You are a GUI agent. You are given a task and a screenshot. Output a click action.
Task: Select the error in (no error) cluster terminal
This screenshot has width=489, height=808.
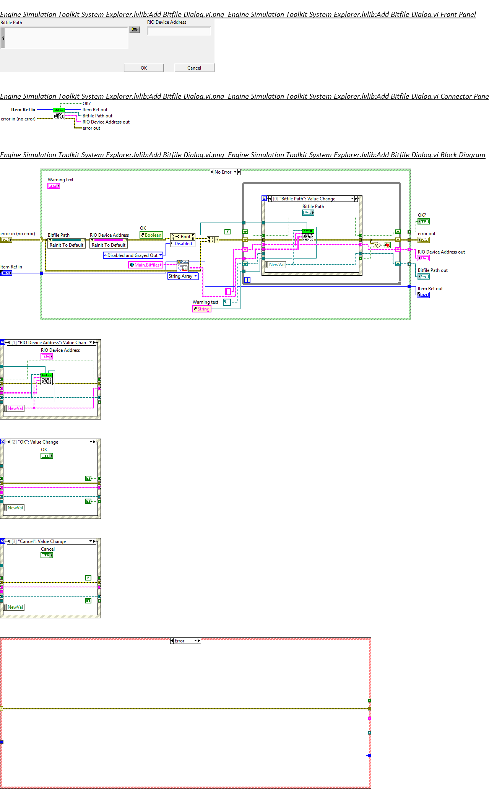pos(6,240)
